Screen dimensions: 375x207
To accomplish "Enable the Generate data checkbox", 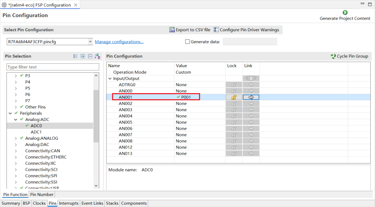I will (x=187, y=42).
